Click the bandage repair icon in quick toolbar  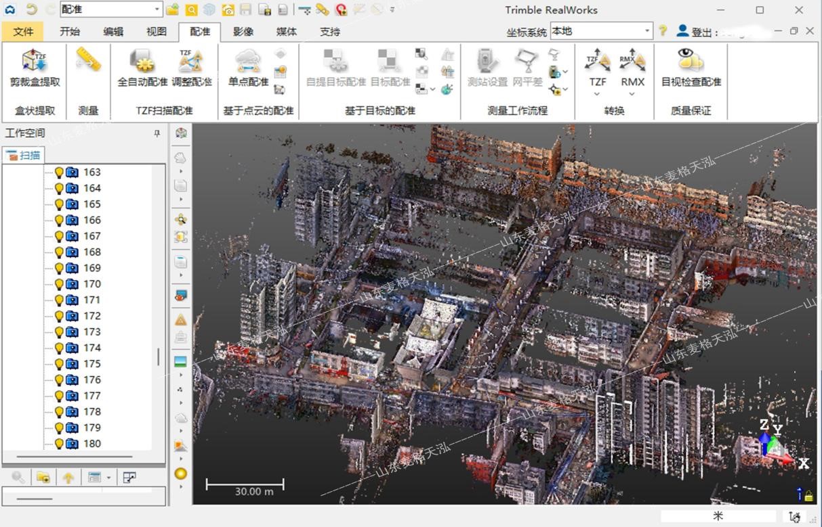[323, 9]
